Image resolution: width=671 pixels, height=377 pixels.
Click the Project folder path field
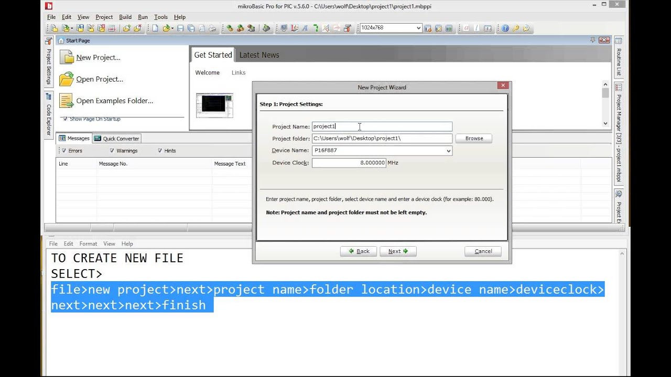pos(382,138)
